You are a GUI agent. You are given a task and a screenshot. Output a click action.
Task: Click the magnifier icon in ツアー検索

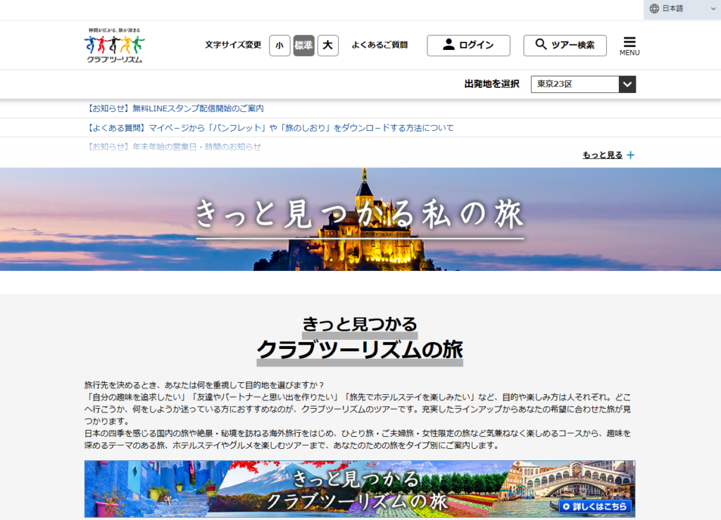[541, 45]
